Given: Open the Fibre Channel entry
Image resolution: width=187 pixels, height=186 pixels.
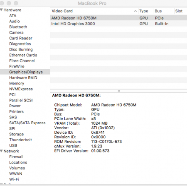Looking at the screenshot, I should [22, 61].
